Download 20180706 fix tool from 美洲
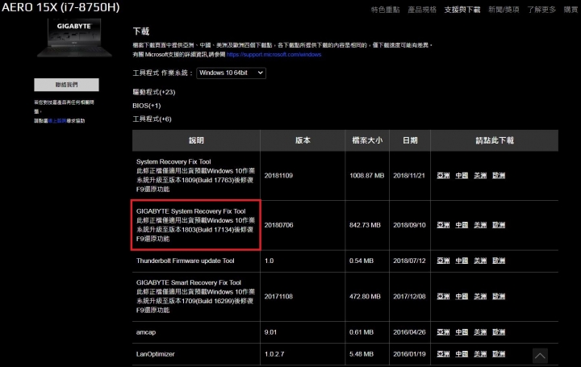This screenshot has height=367, width=581. tap(480, 225)
